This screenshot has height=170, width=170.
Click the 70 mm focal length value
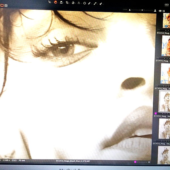click(22, 160)
